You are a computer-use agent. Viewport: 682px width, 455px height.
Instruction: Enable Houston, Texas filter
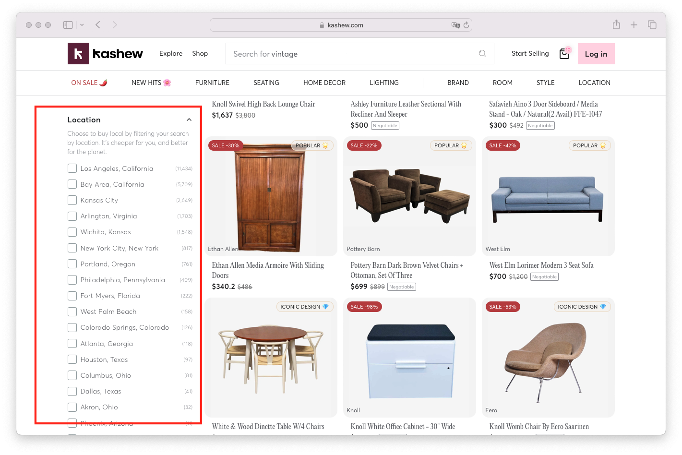(72, 359)
